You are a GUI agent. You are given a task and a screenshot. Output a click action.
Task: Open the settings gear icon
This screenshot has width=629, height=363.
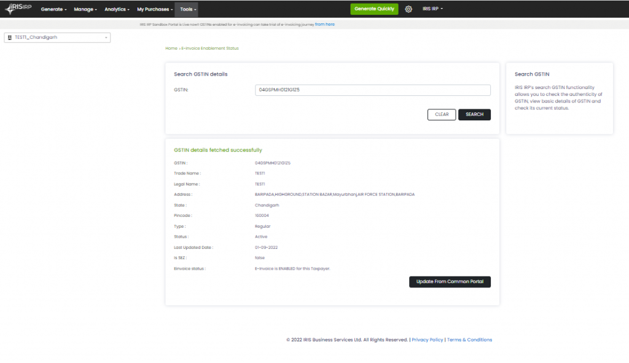[x=408, y=9]
